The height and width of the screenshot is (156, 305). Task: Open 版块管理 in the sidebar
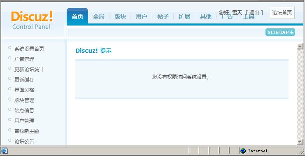(x=24, y=100)
